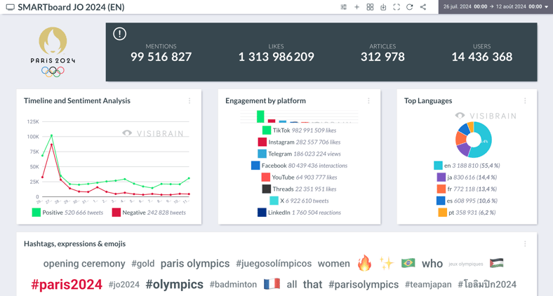Open Engagement by platform options menu
Image resolution: width=553 pixels, height=296 pixels.
point(368,101)
